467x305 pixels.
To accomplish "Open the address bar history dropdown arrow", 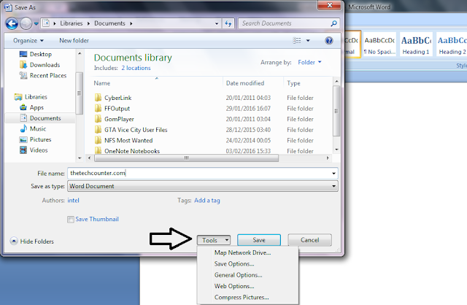I will click(x=217, y=23).
